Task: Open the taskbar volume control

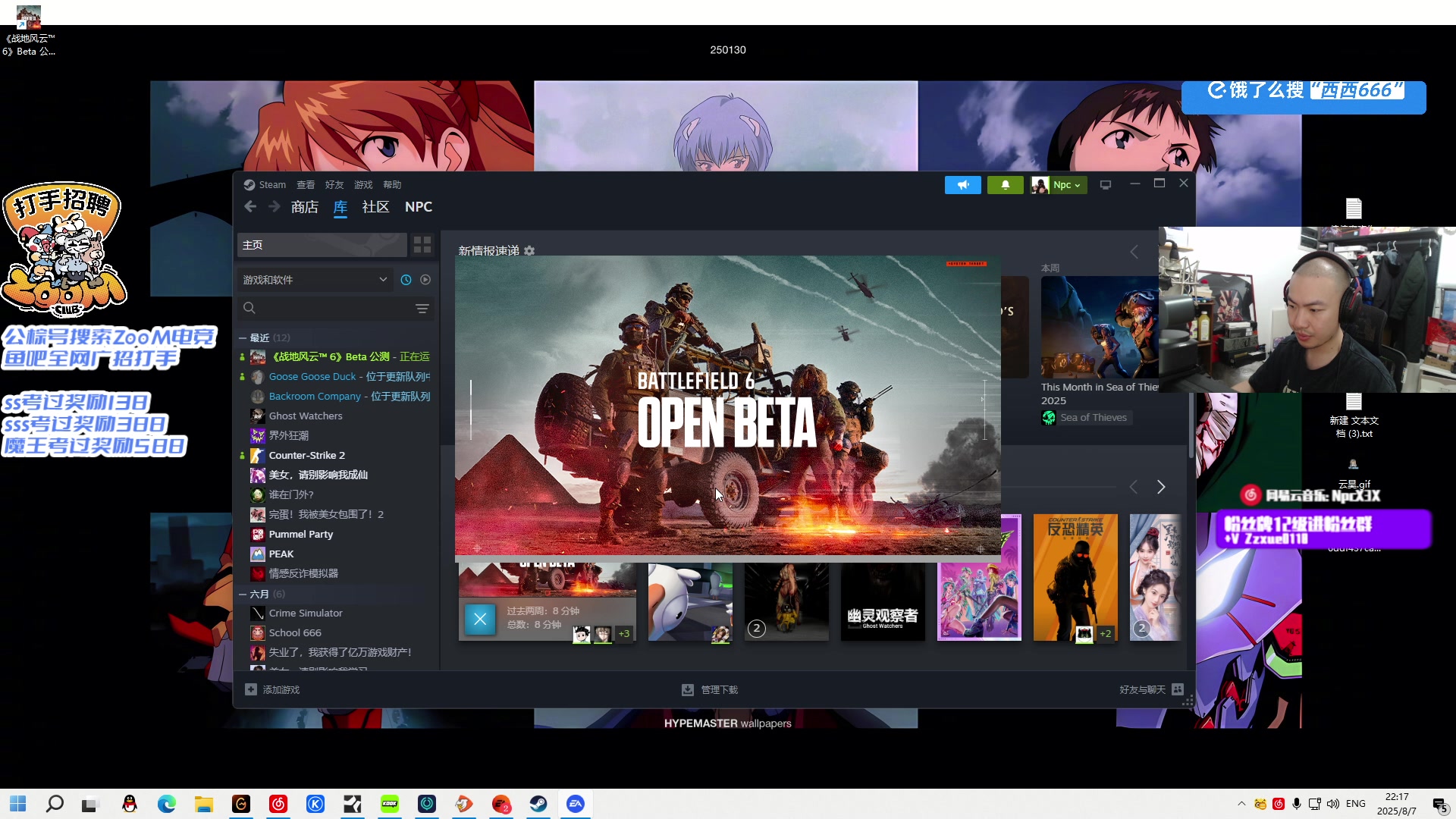Action: tap(1333, 804)
